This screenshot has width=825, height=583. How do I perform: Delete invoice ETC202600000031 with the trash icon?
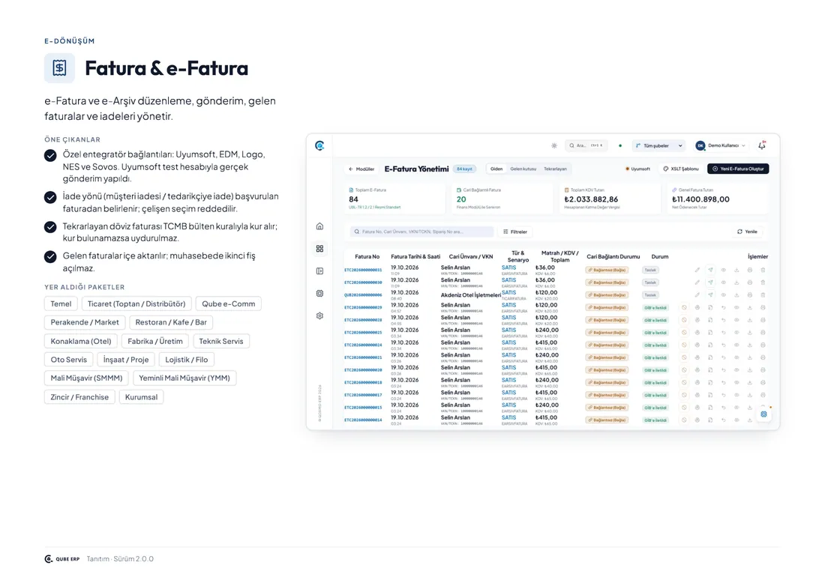click(x=763, y=270)
